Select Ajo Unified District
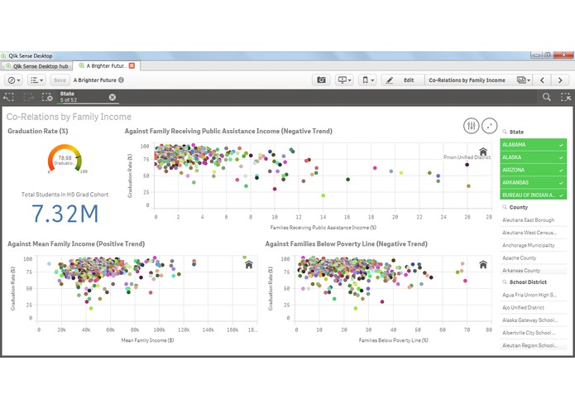Screen dimensions: 575x409 point(533,307)
